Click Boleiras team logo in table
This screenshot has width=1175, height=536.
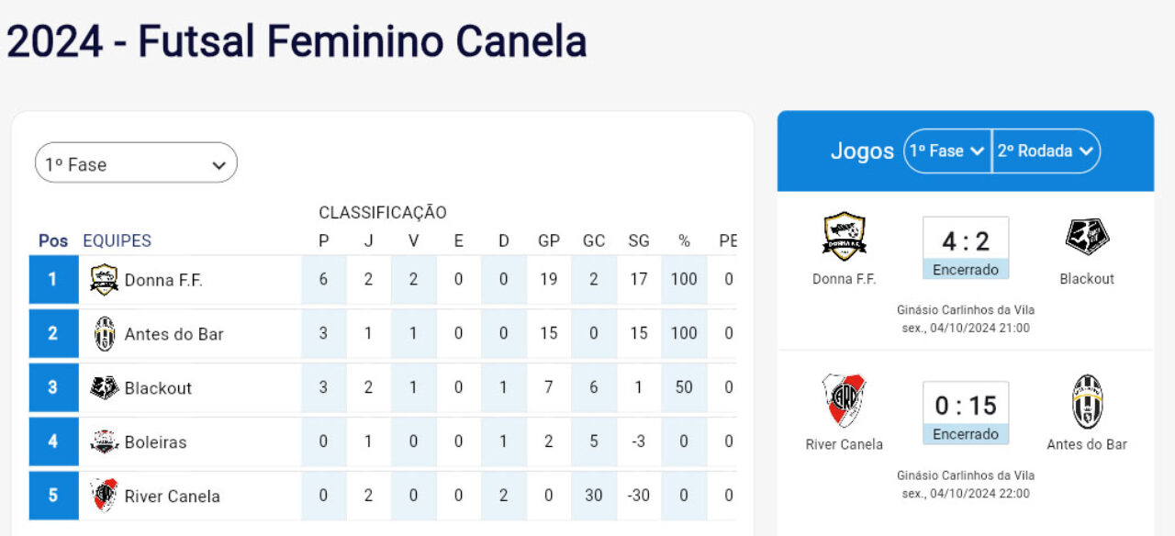click(x=104, y=441)
